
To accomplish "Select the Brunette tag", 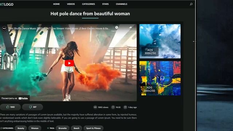I will (x=63, y=128).
